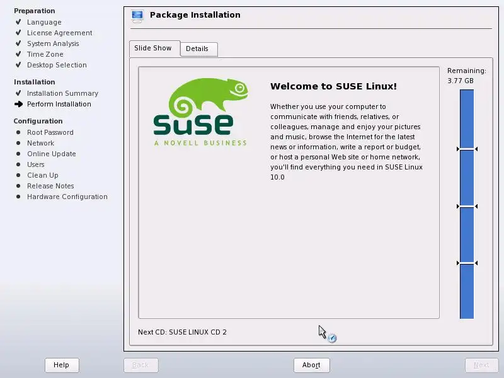Click the Online Update bullet
504x378 pixels.
tap(18, 154)
